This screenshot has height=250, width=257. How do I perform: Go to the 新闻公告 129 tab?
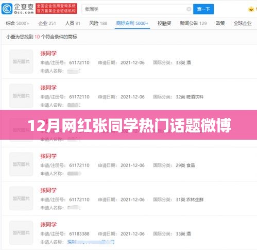193,23
